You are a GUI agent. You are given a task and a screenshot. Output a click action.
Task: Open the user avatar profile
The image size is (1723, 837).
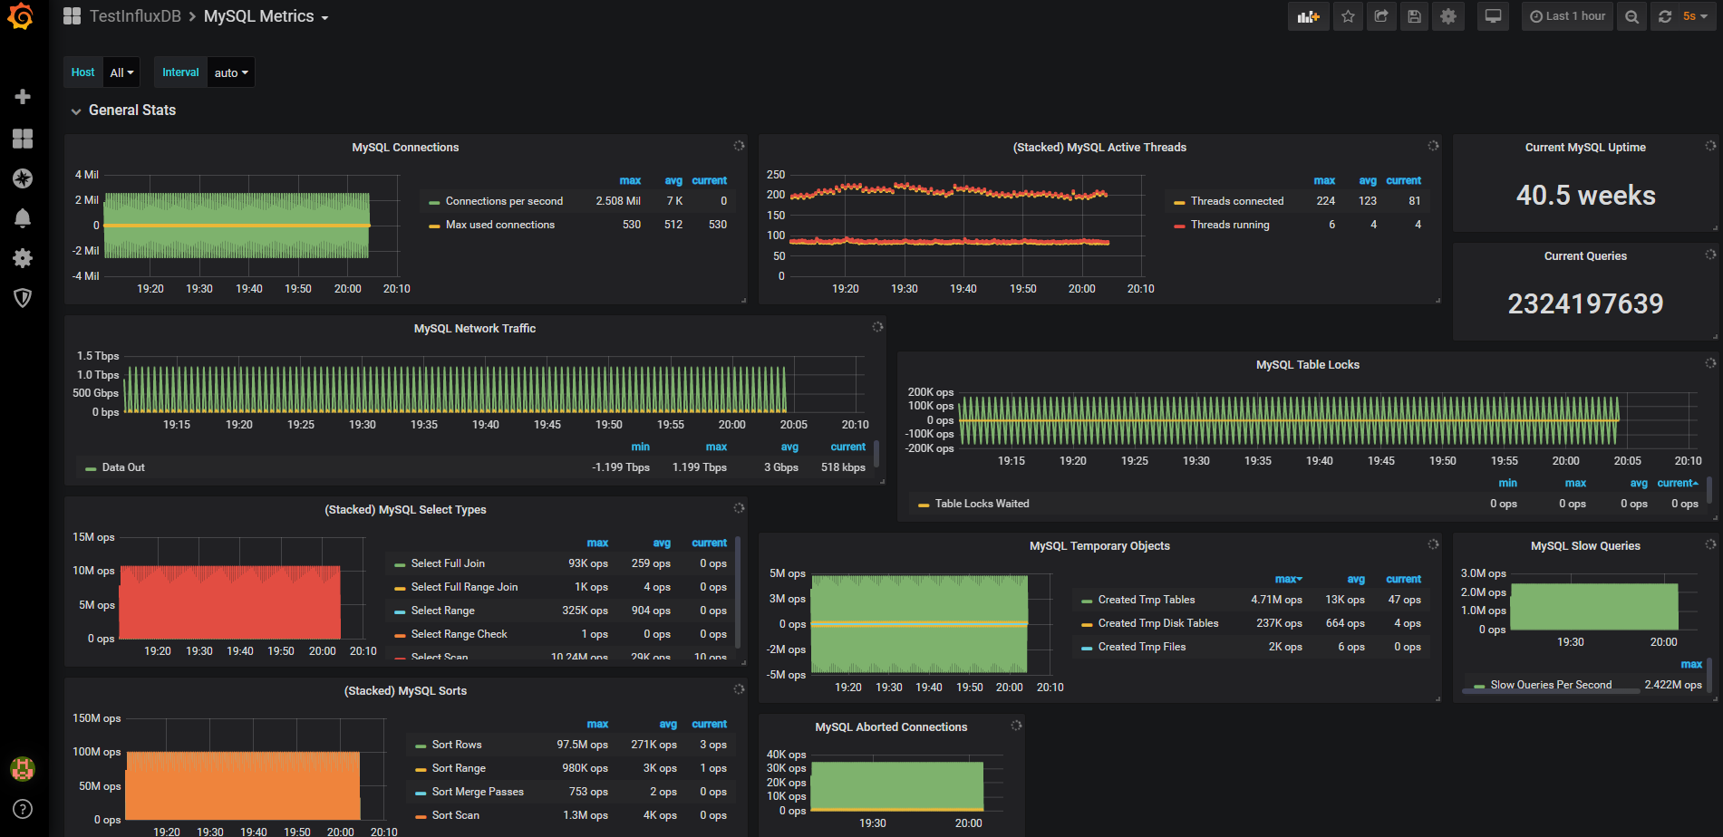pos(23,769)
